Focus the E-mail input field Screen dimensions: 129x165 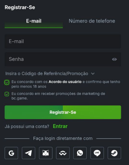click(63, 41)
